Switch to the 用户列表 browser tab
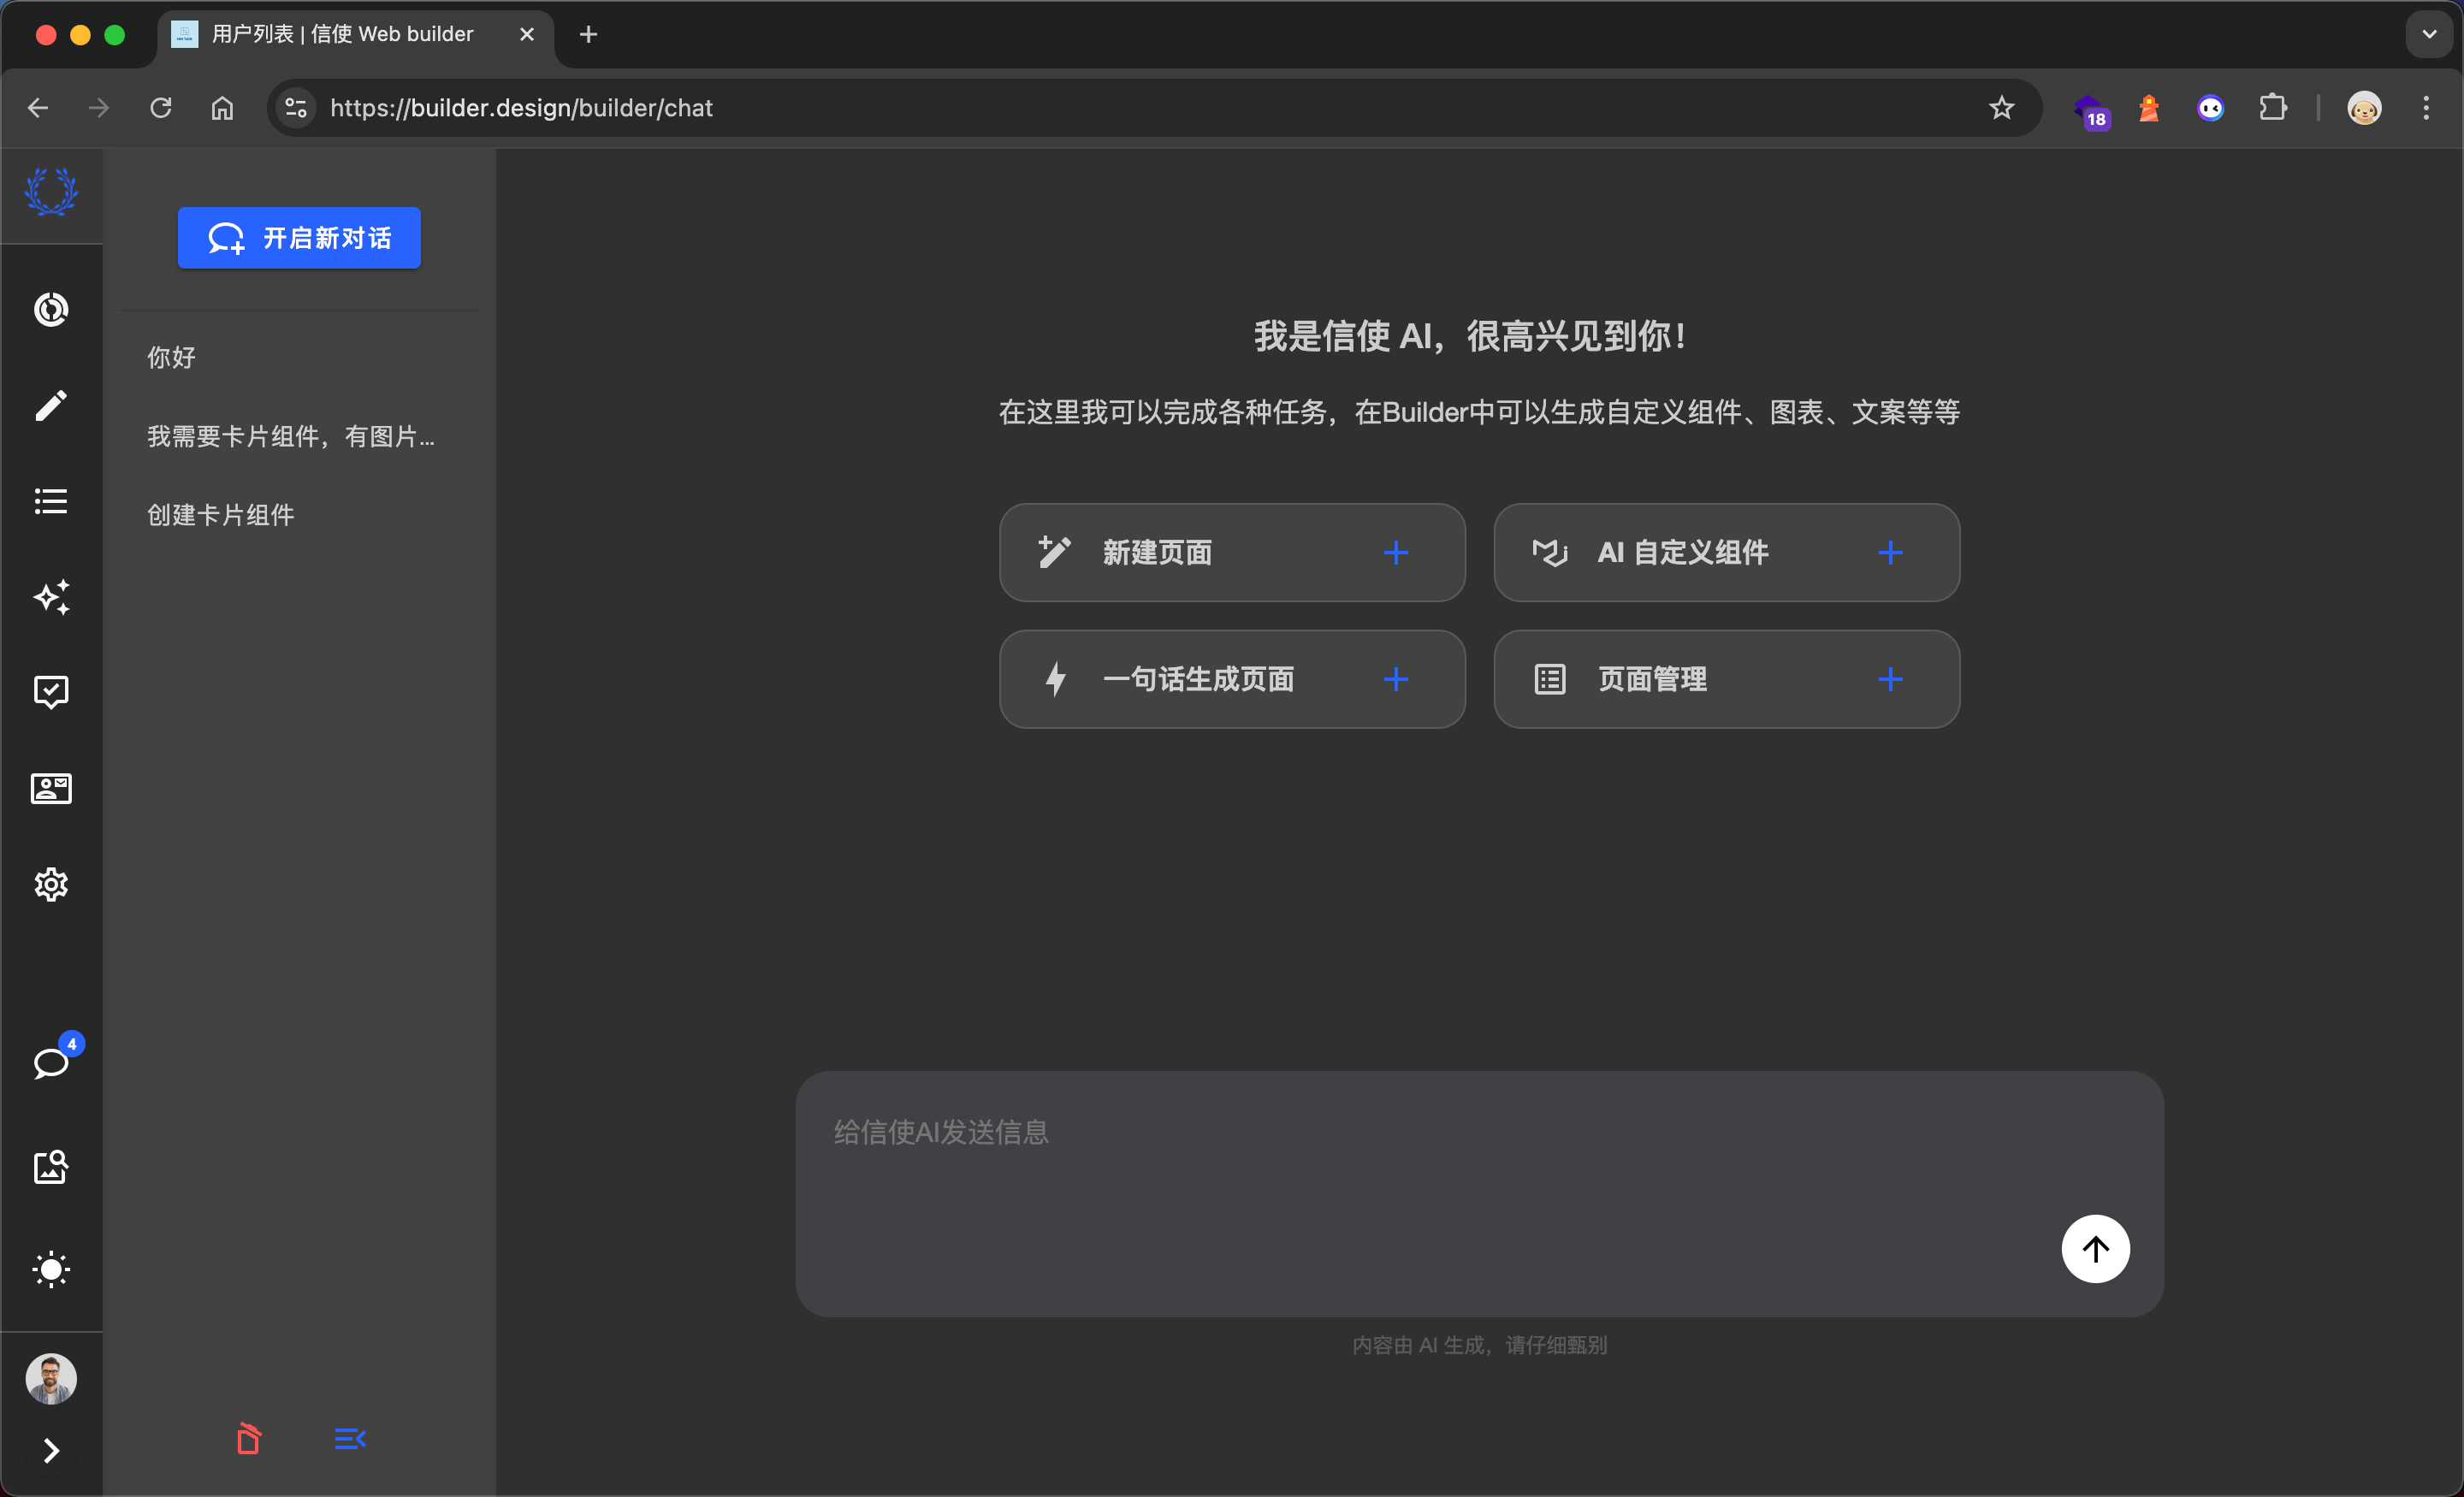Screen dimensions: 2464x1497 tap(340, 33)
